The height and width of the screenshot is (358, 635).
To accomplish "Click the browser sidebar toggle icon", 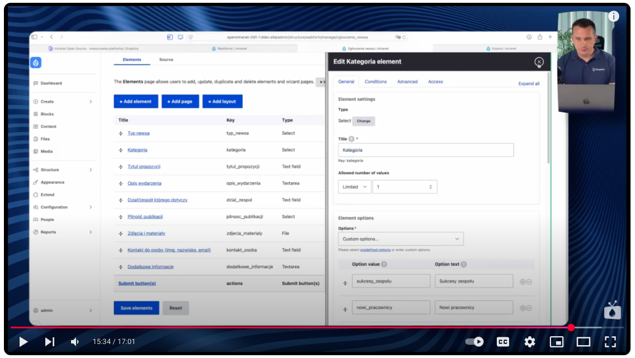I will (35, 37).
